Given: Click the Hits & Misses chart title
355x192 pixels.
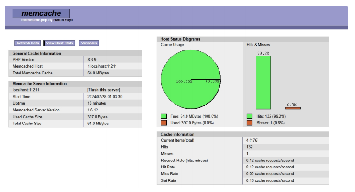Looking at the screenshot, I should point(258,45).
